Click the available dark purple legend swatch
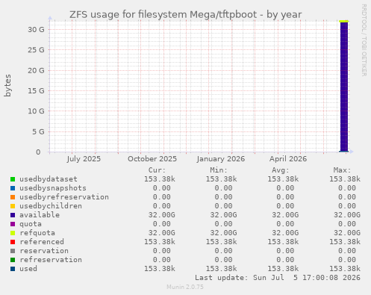Image resolution: width=371 pixels, height=295 pixels. [13, 215]
